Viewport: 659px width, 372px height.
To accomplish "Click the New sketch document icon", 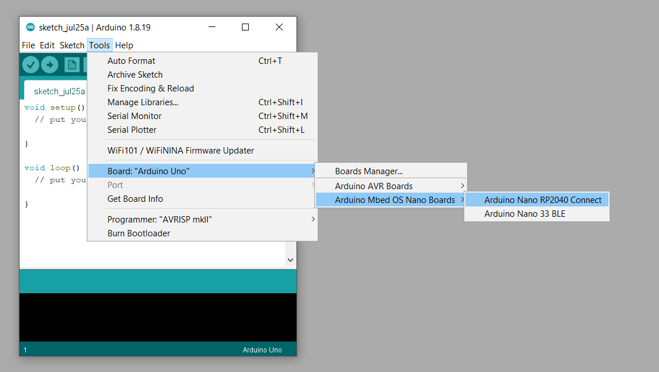I will [x=72, y=65].
